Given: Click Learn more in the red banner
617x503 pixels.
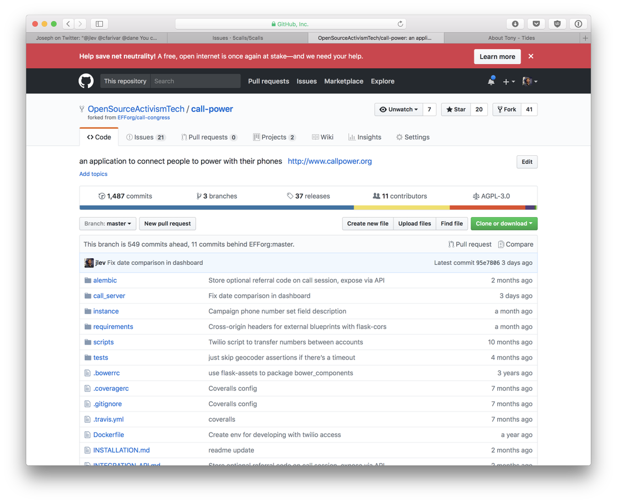Looking at the screenshot, I should pos(497,57).
